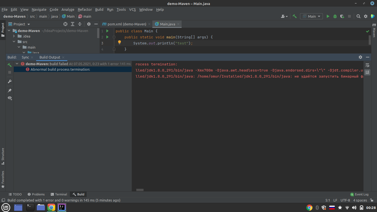Open the terminal app in taskbar
The width and height of the screenshot is (377, 212).
(x=30, y=207)
